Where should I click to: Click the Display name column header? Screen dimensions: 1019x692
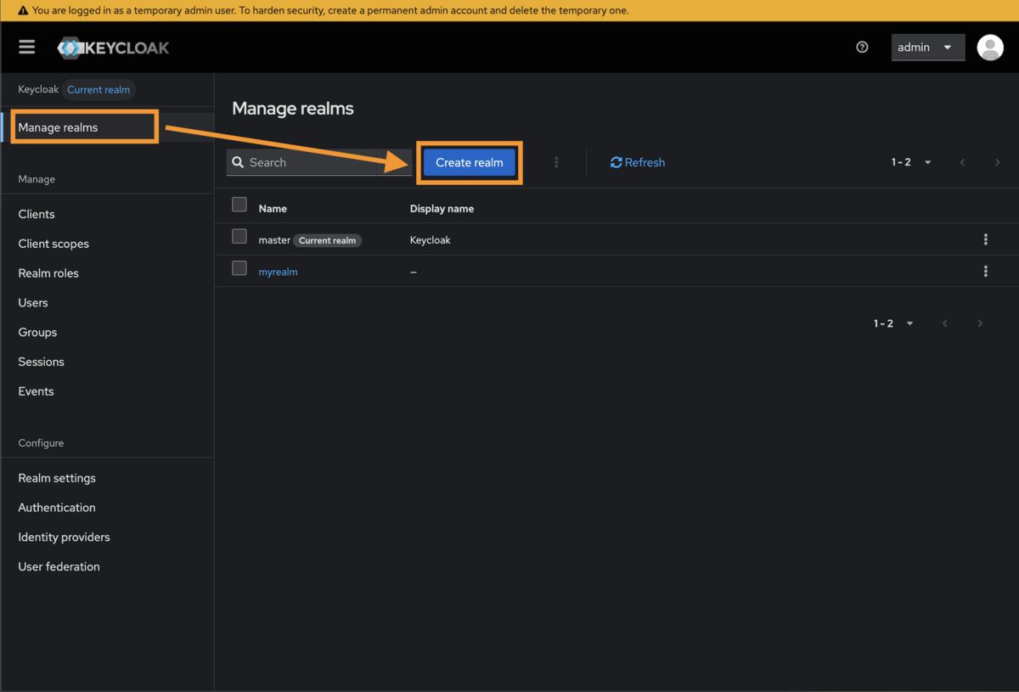pyautogui.click(x=442, y=208)
